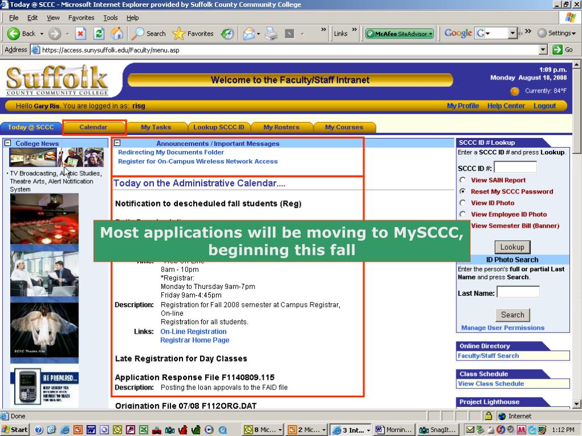This screenshot has height=436, width=582.
Task: Open the My Profile link
Action: (x=463, y=106)
